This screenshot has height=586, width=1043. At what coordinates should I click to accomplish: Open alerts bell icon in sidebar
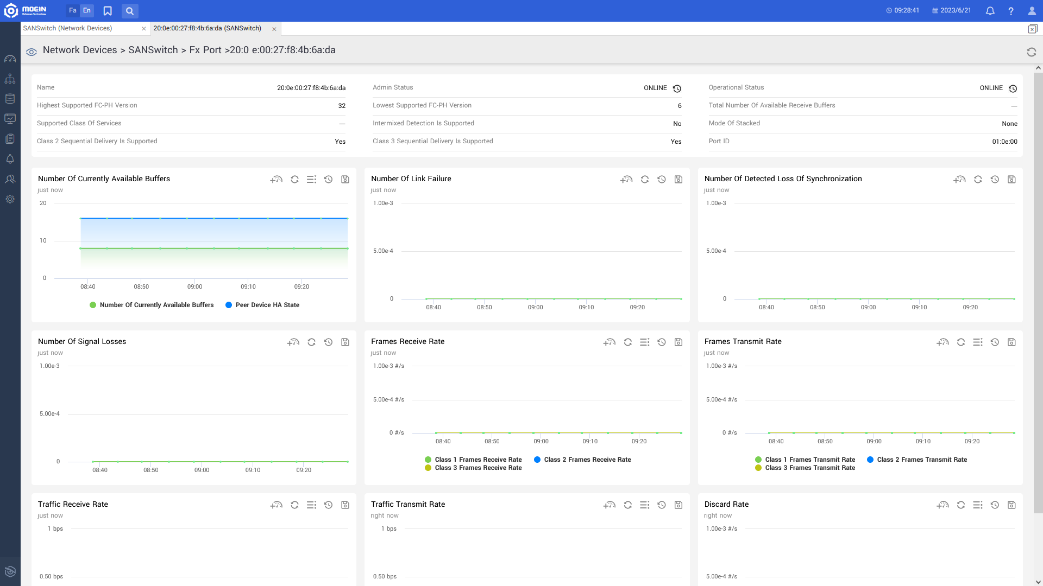point(10,159)
